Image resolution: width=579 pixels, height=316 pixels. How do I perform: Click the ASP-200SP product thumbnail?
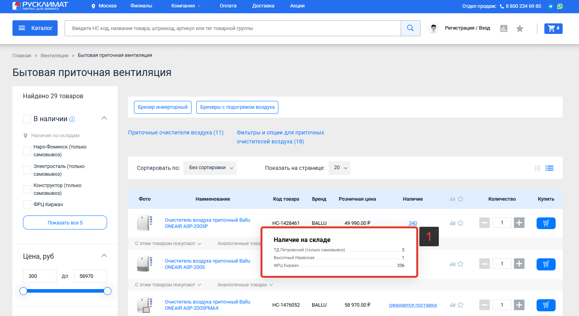tap(144, 223)
